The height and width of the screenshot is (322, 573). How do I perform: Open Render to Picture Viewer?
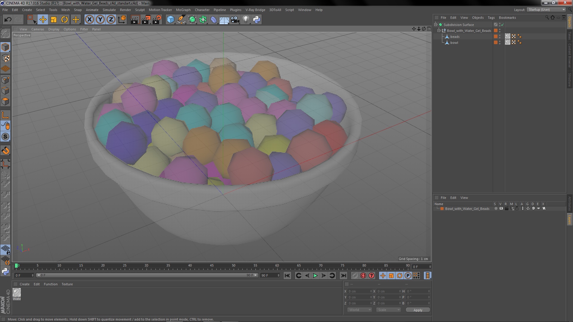click(146, 20)
